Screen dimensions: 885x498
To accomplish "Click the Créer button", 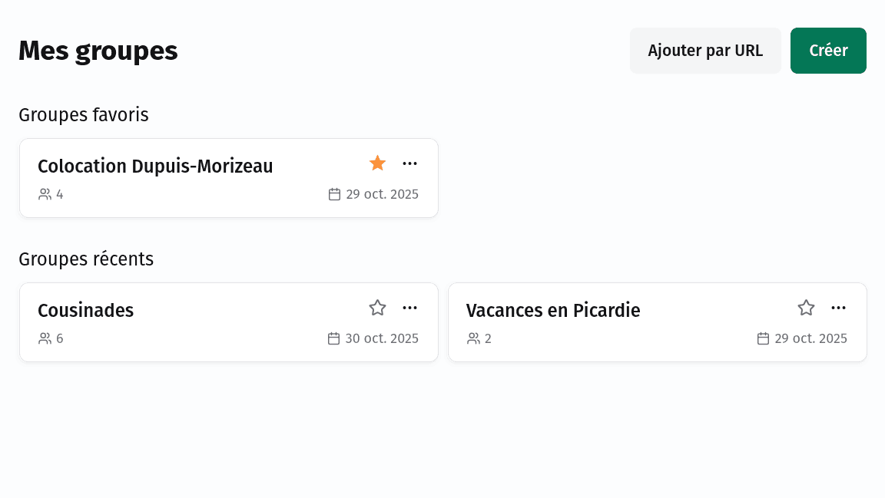I will click(x=828, y=51).
